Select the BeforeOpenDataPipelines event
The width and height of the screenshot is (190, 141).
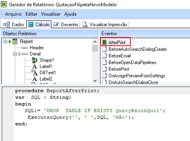click(132, 62)
